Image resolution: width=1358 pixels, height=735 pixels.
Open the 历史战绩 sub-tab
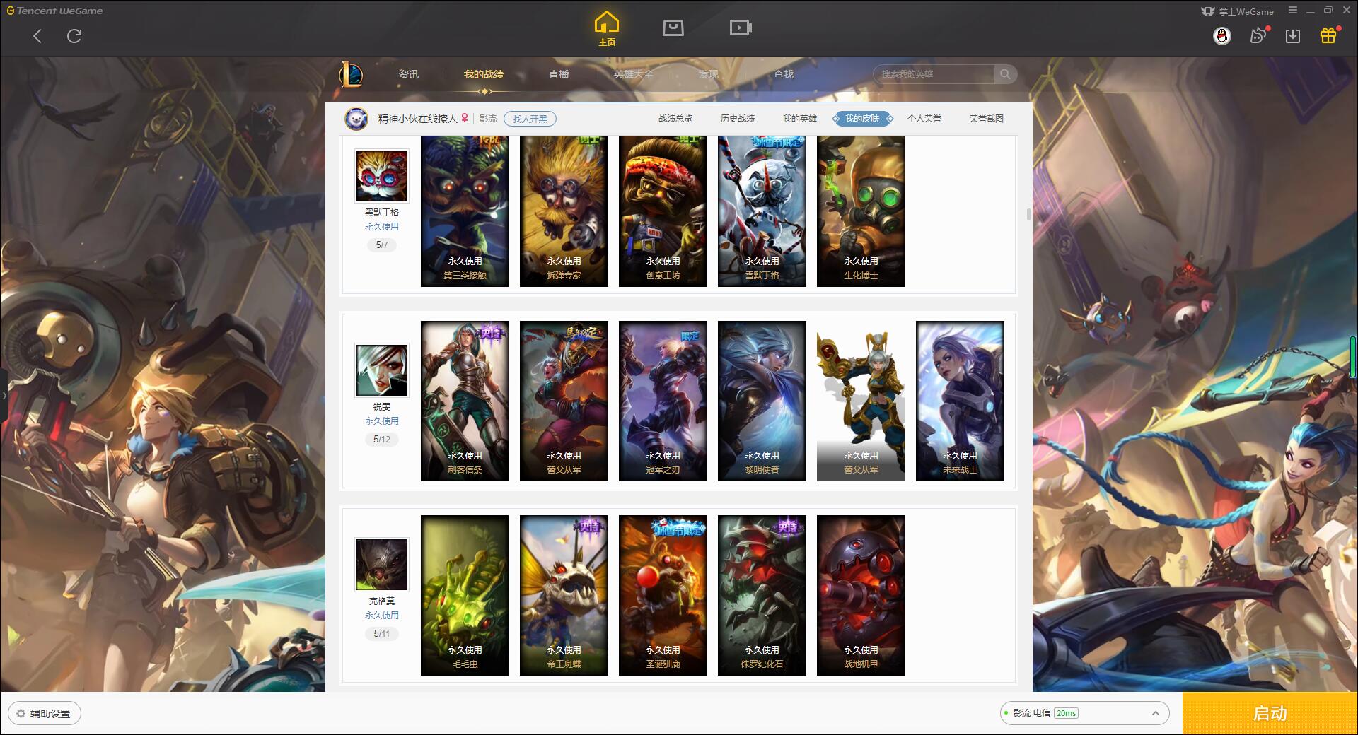[738, 119]
